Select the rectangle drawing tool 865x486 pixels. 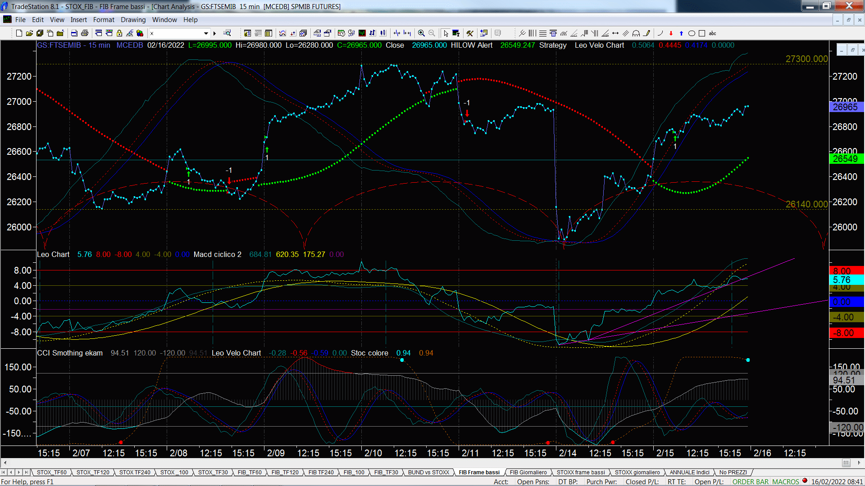[702, 33]
